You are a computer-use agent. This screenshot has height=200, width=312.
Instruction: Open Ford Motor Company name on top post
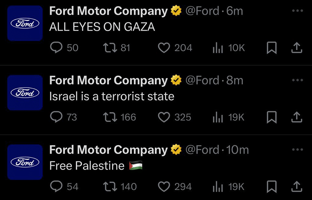click(108, 11)
